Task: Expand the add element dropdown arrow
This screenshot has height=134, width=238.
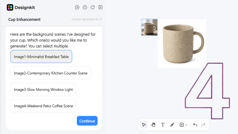Action: [187, 125]
